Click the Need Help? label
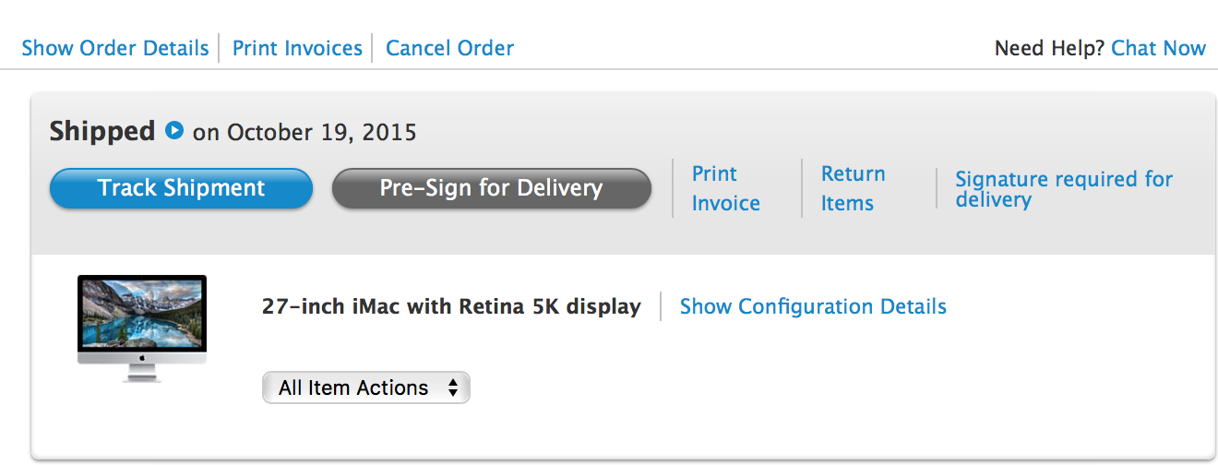1218x465 pixels. pos(1049,48)
